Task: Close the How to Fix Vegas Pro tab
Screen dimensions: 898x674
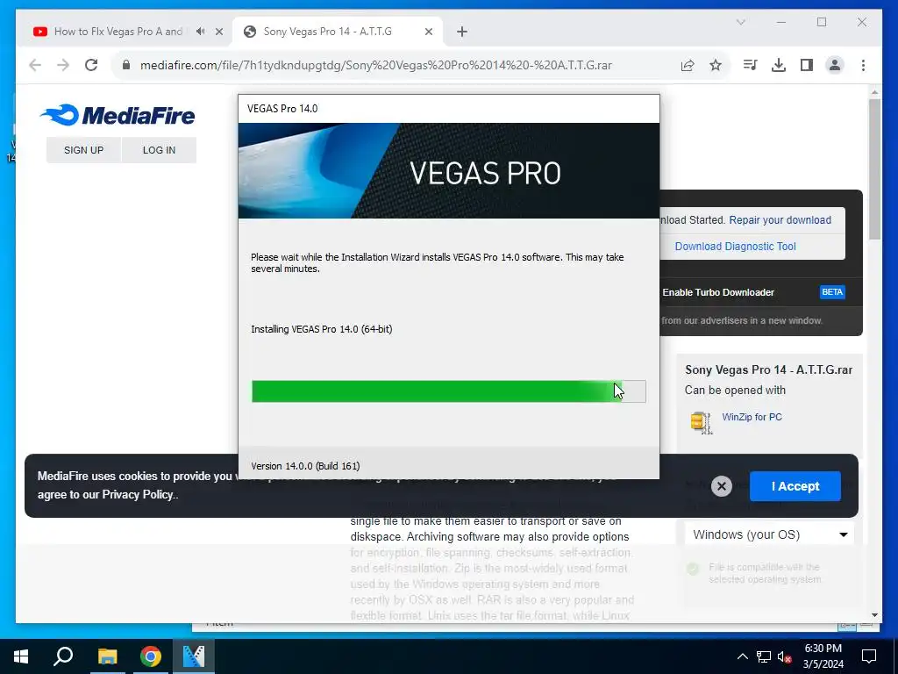Action: 218,32
